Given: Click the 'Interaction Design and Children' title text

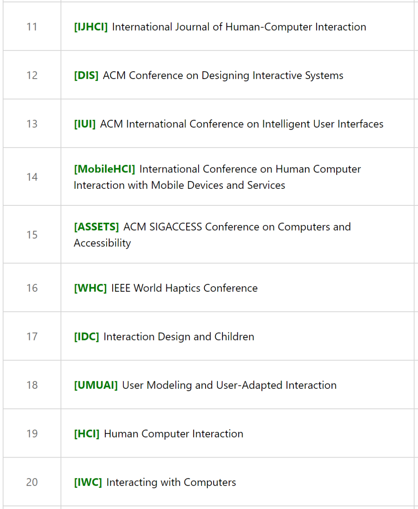Looking at the screenshot, I should pyautogui.click(x=179, y=337).
